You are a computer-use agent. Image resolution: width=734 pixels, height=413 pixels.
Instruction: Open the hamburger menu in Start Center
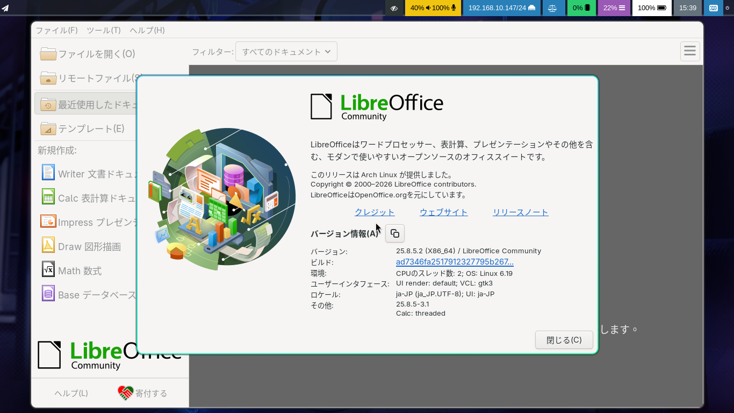pos(690,52)
